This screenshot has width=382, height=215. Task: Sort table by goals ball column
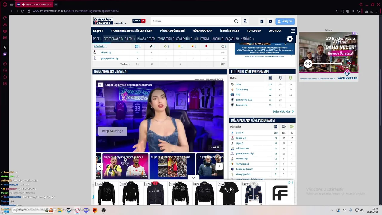[152, 47]
